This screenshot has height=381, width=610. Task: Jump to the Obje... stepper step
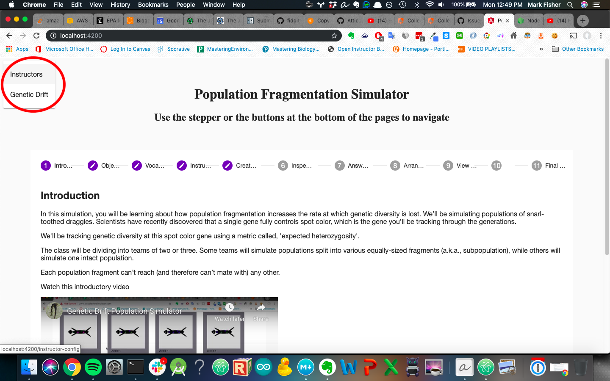point(104,166)
